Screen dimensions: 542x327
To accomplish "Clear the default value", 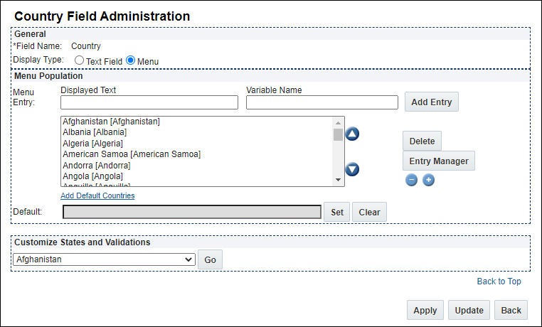I will tap(369, 212).
